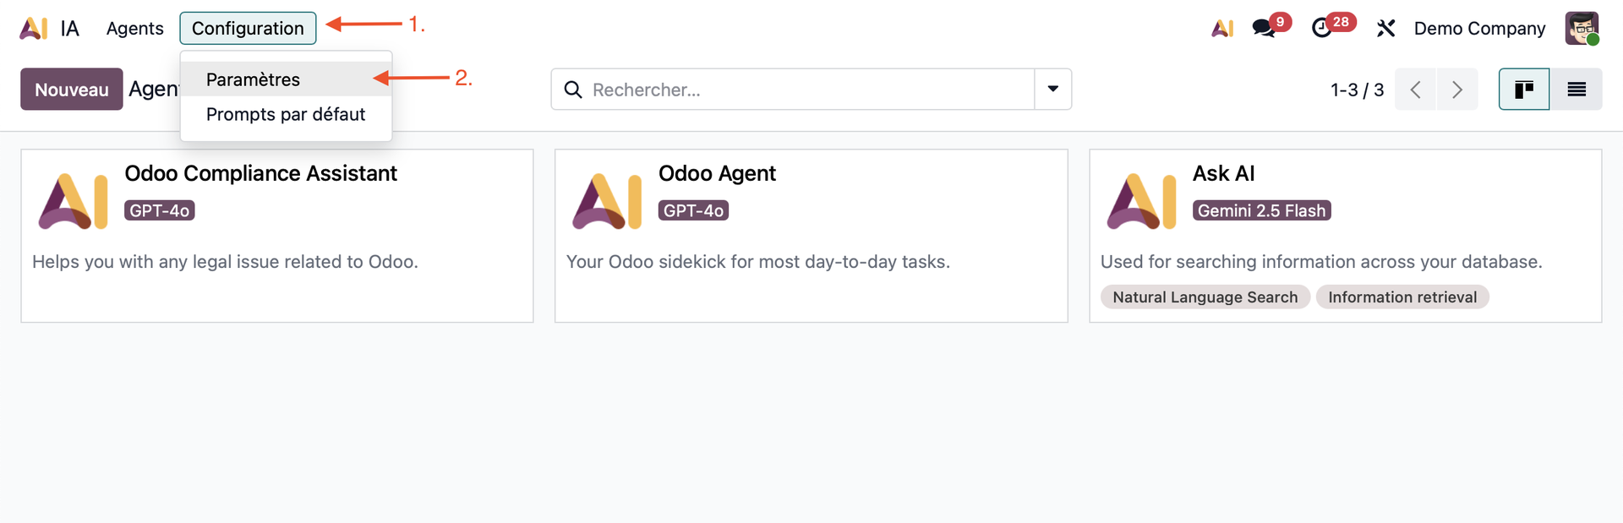Select Prompts par défaut menu entry

pyautogui.click(x=286, y=114)
